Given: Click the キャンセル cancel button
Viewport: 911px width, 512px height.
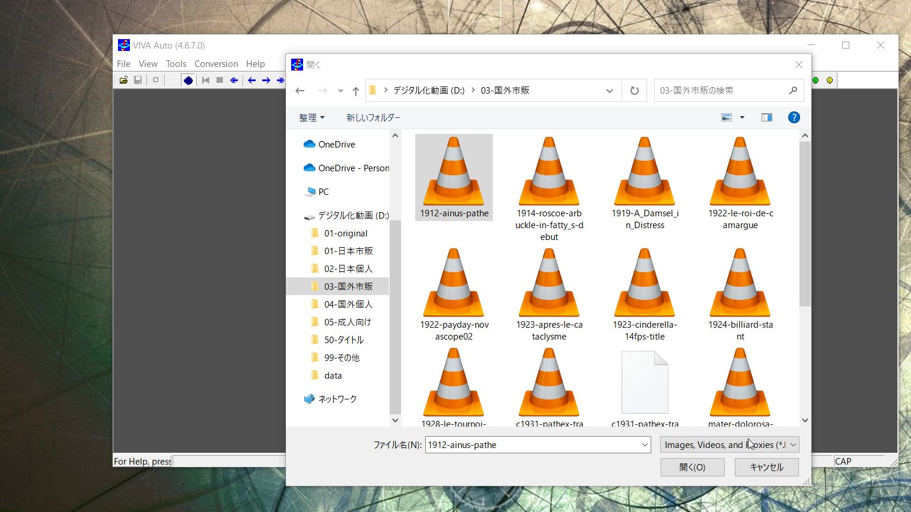Looking at the screenshot, I should pos(766,467).
